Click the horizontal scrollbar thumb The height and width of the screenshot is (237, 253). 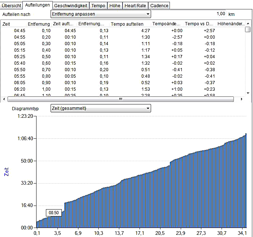pos(121,99)
